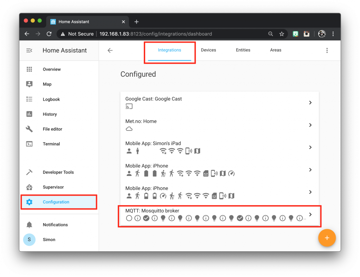Click the empty circle icon under MQTT
360x277 pixels.
coord(129,218)
